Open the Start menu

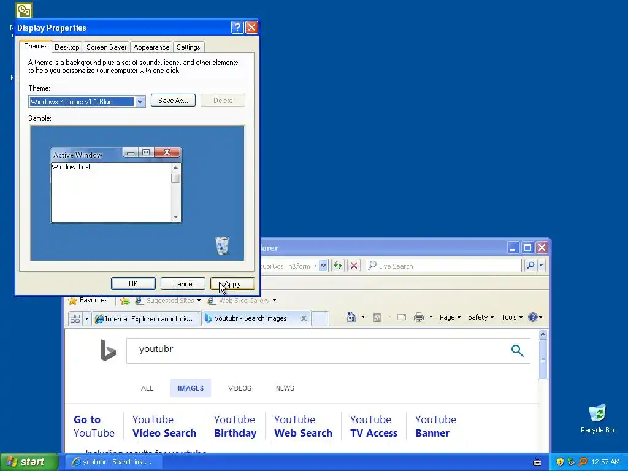click(29, 462)
